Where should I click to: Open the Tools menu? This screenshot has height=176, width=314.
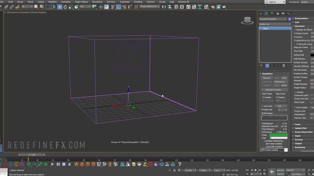coord(10,2)
